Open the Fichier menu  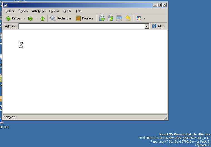click(10, 11)
